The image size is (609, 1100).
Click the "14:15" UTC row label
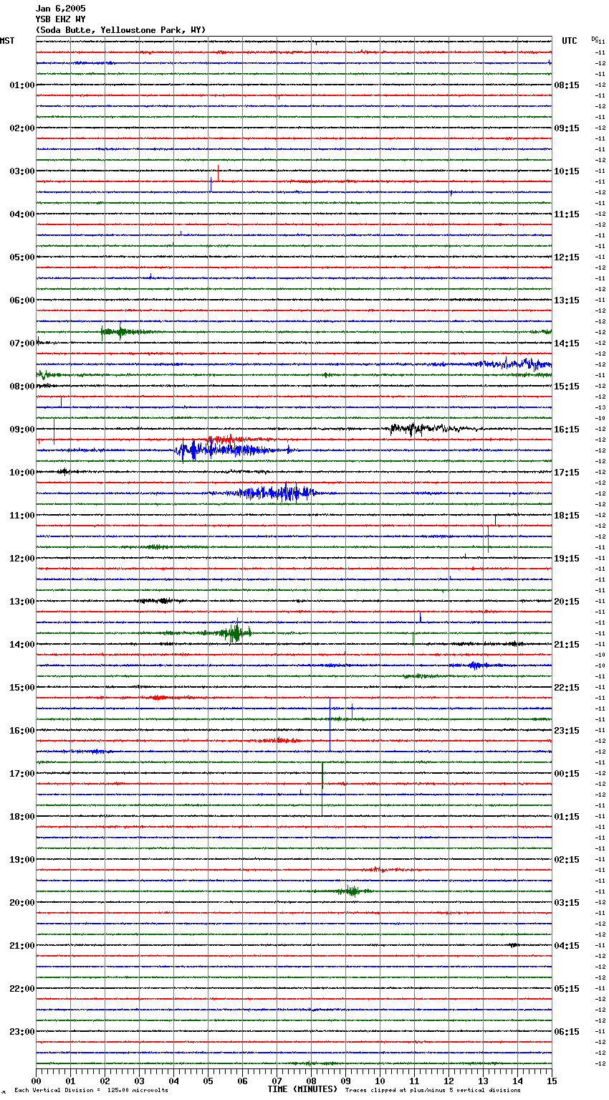click(567, 343)
